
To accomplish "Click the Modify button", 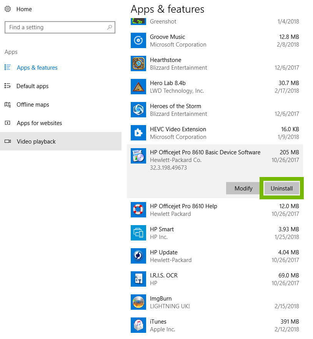I will [243, 188].
